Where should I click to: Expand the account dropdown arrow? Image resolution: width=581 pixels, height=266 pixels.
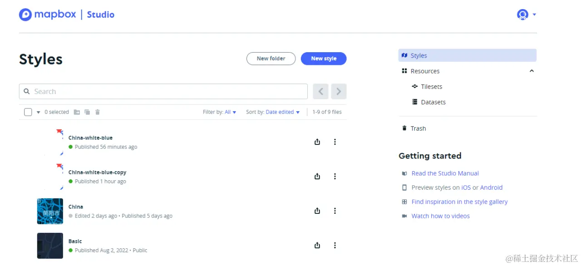pyautogui.click(x=534, y=15)
